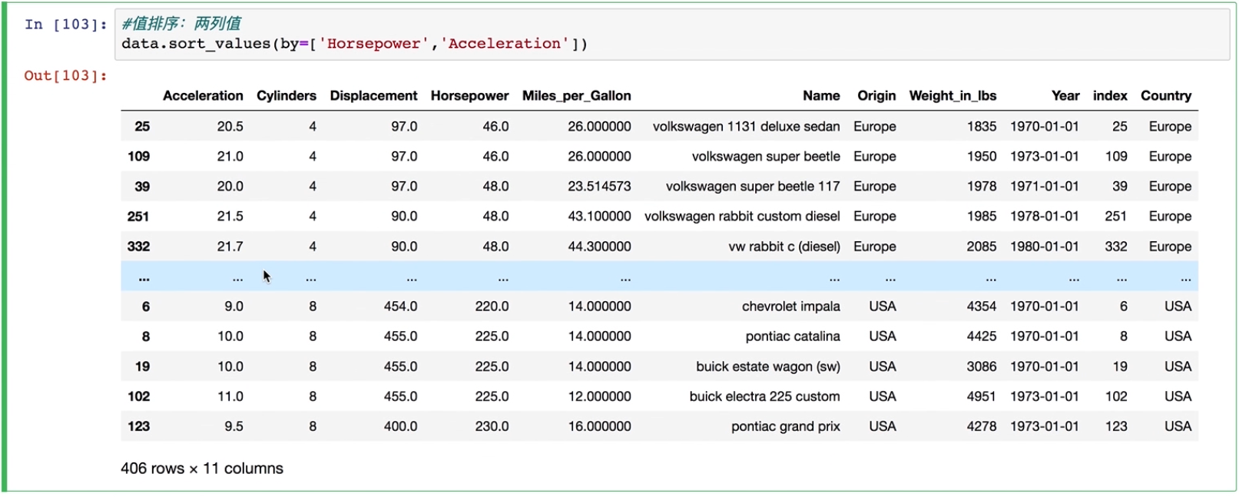Click the '406 rows × 11 columns' summary
This screenshot has width=1239, height=497.
click(202, 469)
